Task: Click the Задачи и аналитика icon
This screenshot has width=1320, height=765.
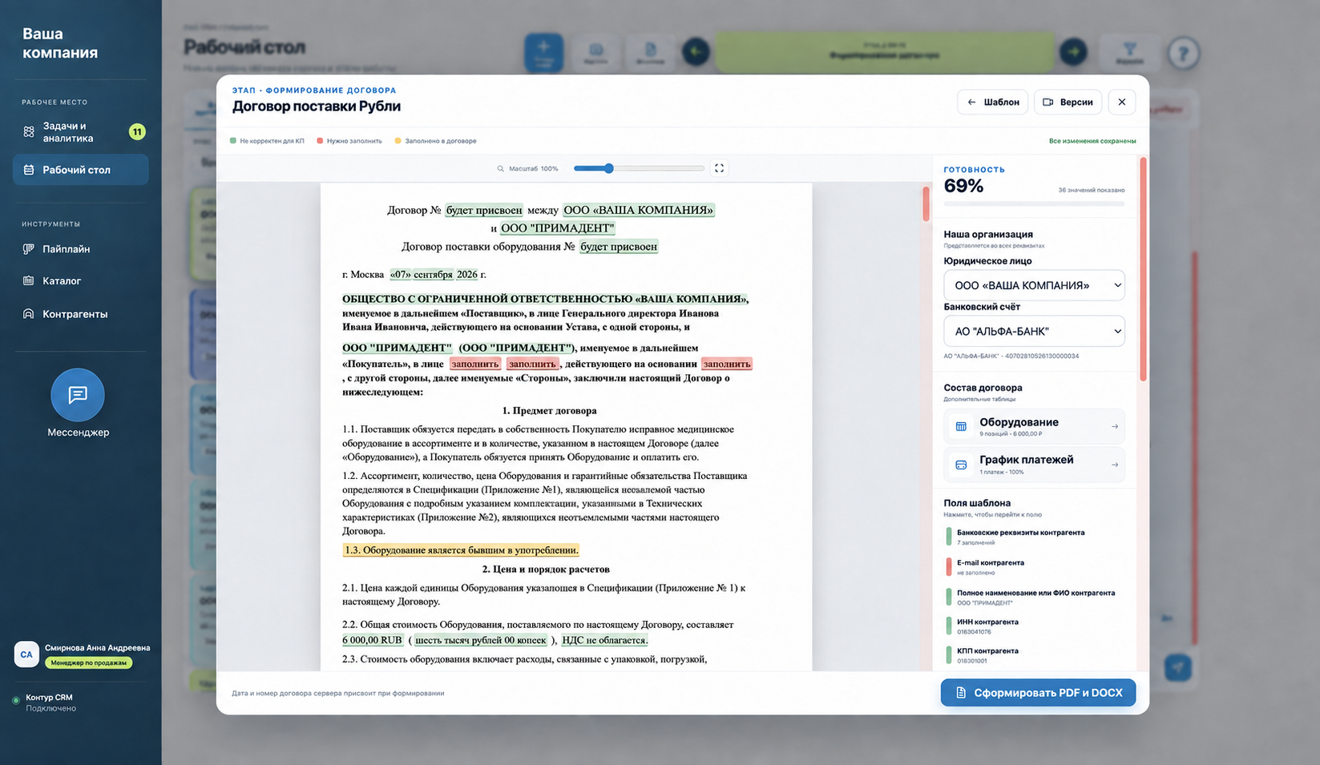Action: [x=29, y=132]
